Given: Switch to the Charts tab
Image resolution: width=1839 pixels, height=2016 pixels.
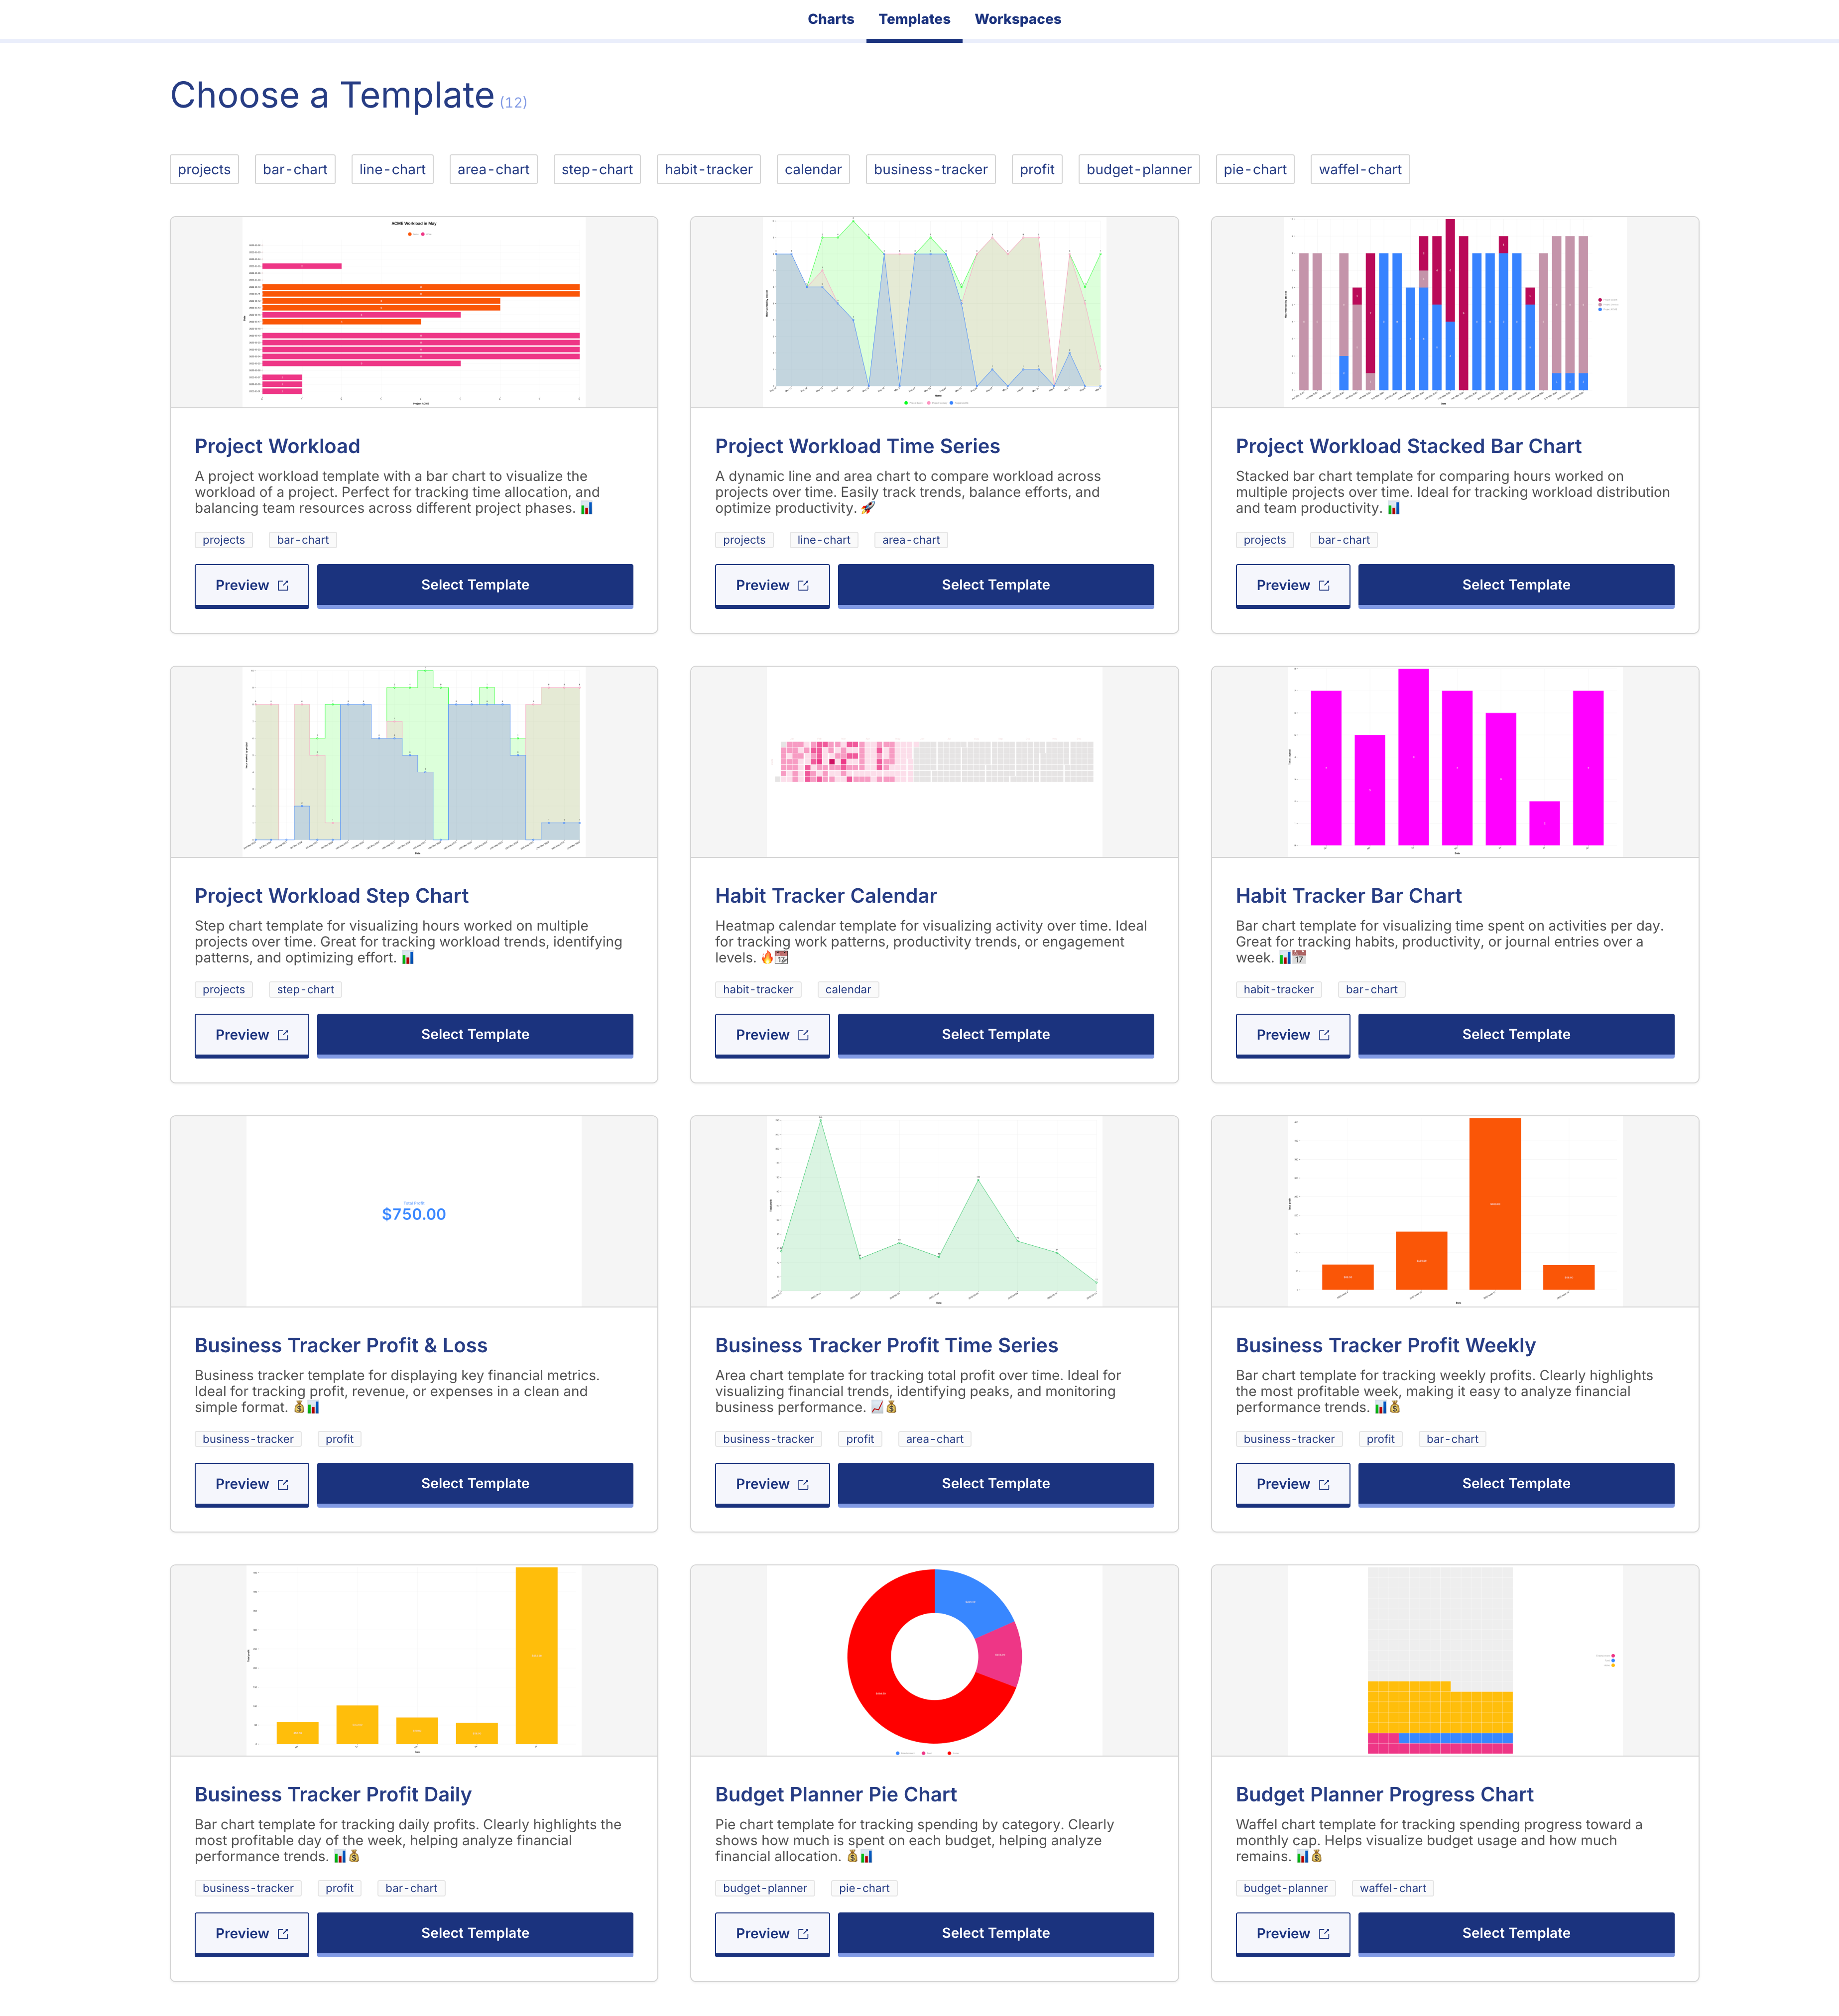Looking at the screenshot, I should point(830,18).
